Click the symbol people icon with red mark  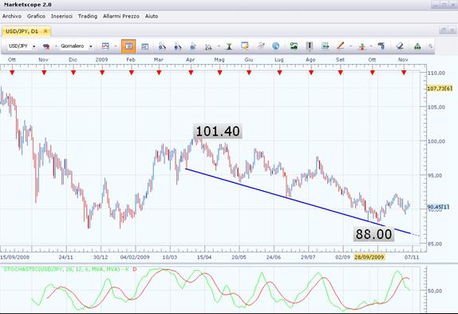point(45,46)
